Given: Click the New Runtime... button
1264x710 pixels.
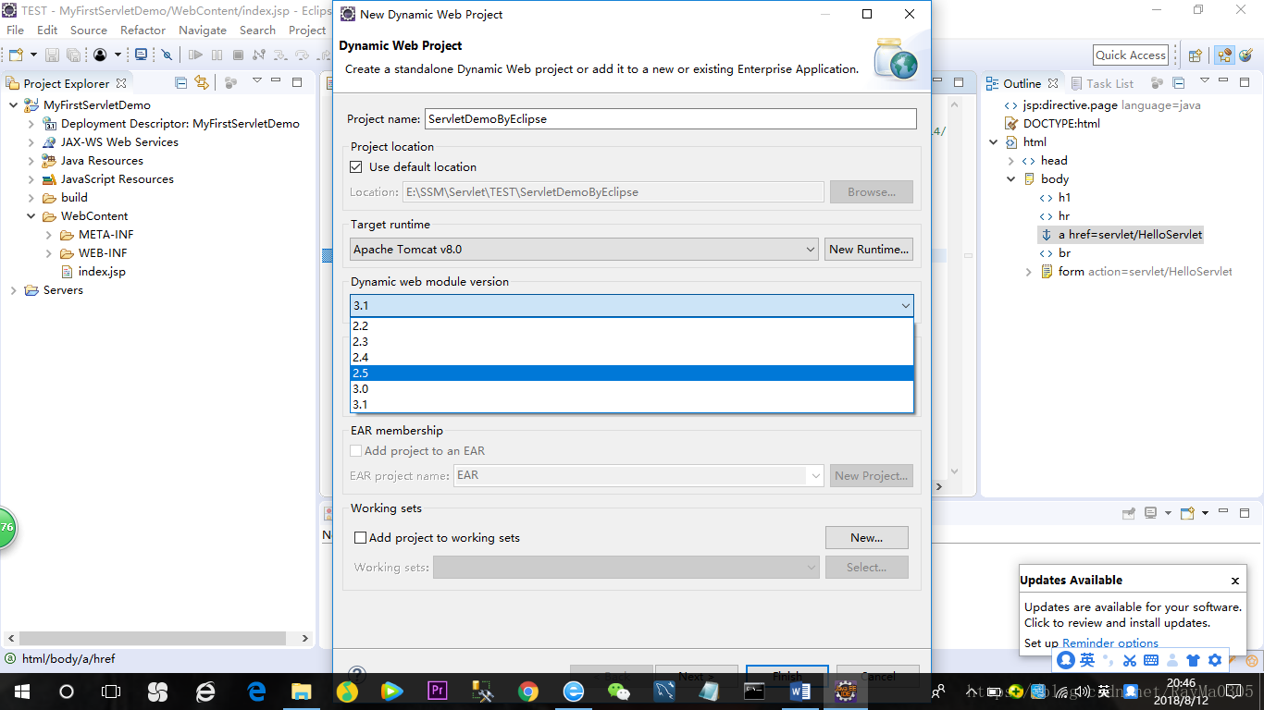Looking at the screenshot, I should pyautogui.click(x=869, y=249).
